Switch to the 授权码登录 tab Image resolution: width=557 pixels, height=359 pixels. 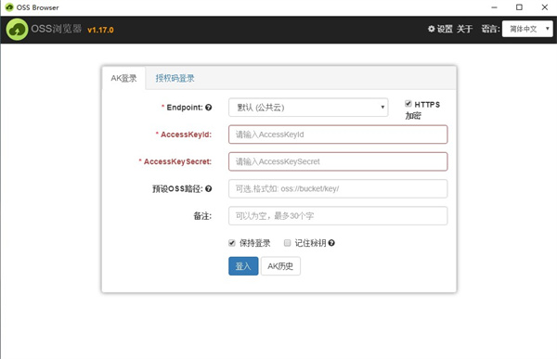click(x=175, y=78)
